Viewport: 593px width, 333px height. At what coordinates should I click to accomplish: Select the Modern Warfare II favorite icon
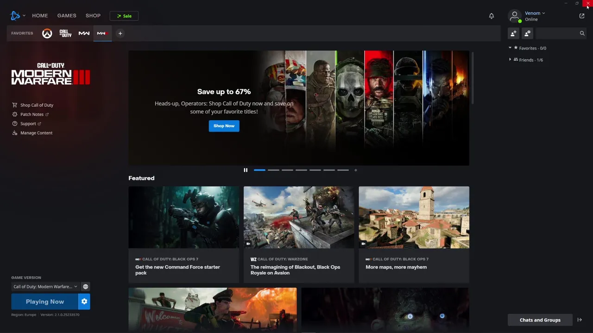pyautogui.click(x=84, y=33)
